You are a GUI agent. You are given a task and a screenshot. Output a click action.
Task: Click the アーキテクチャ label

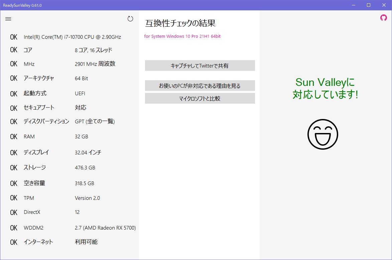pos(39,78)
